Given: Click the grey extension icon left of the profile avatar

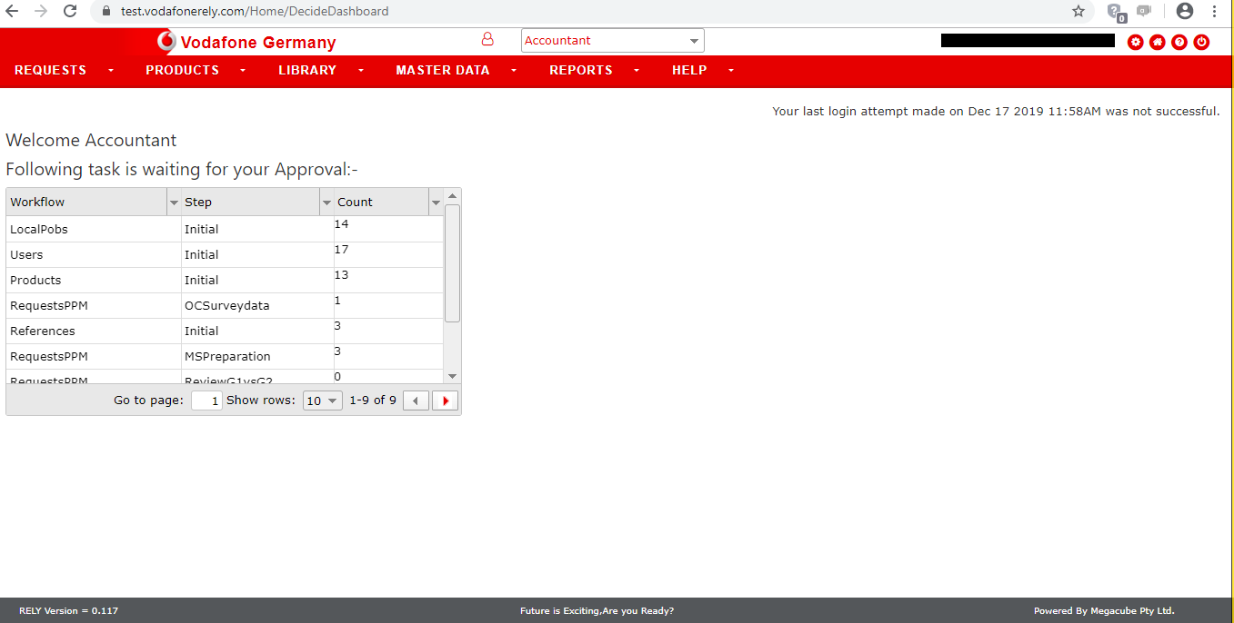Looking at the screenshot, I should pyautogui.click(x=1144, y=11).
